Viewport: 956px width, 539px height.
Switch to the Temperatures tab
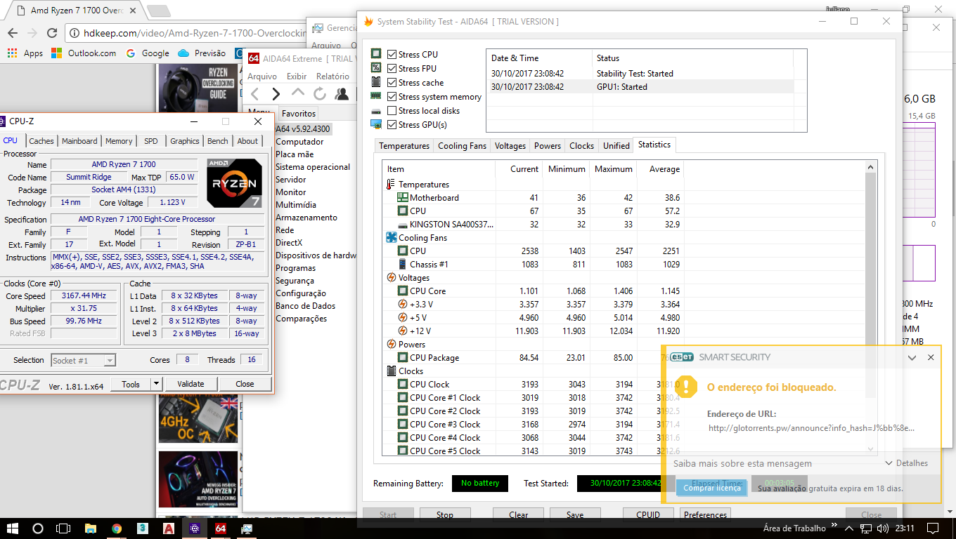pos(404,146)
